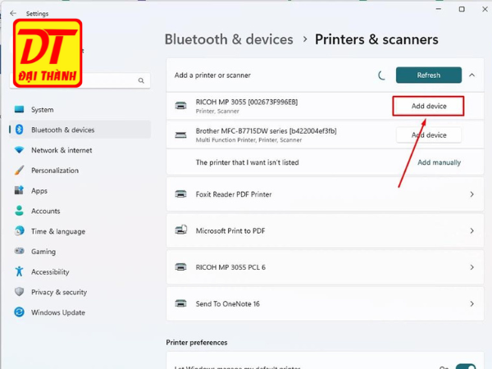The height and width of the screenshot is (369, 492).
Task: Click the Foxit Reader PDF Printer icon
Action: click(x=180, y=194)
